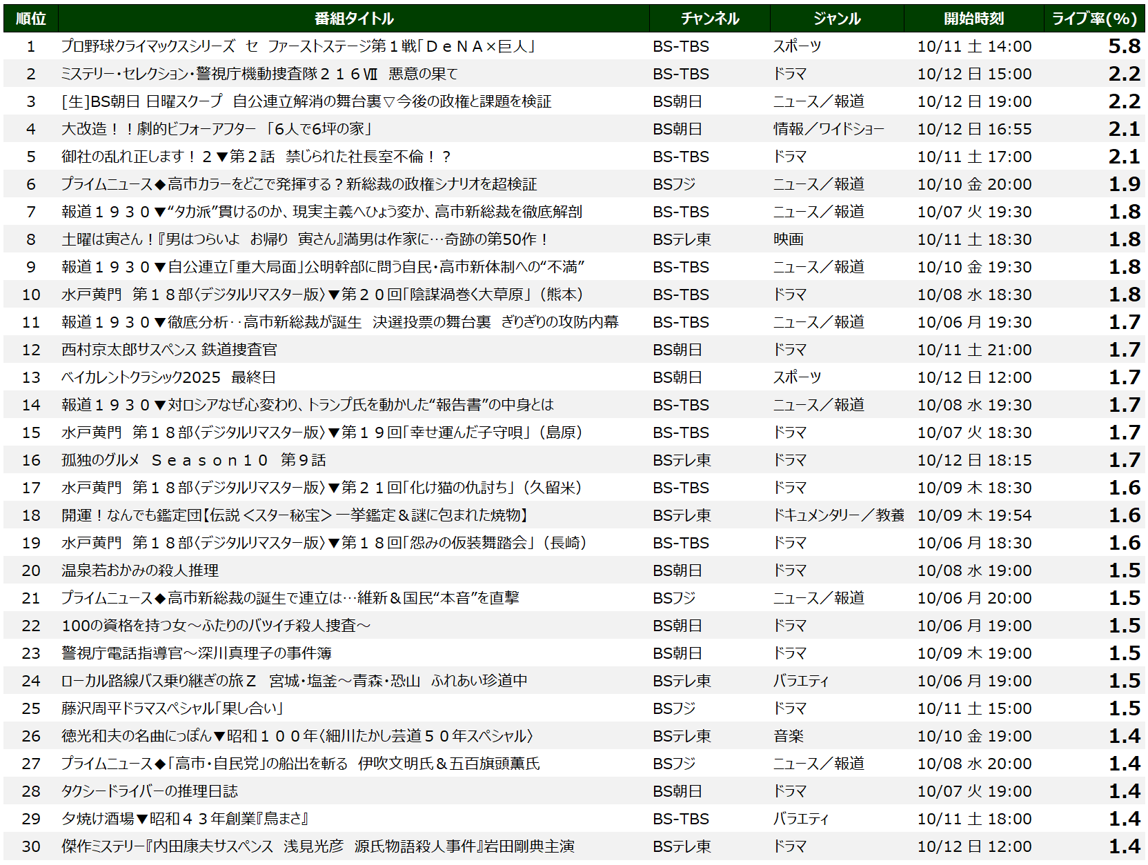
Task: Click the 10/11 土 14:00 start time
Action: (x=974, y=46)
